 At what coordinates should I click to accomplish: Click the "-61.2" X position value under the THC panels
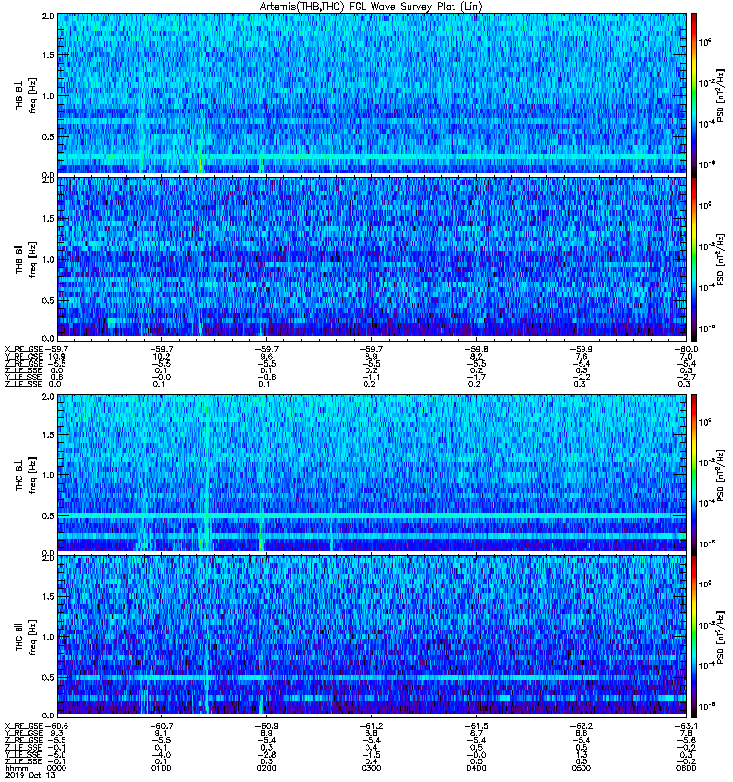(x=371, y=726)
